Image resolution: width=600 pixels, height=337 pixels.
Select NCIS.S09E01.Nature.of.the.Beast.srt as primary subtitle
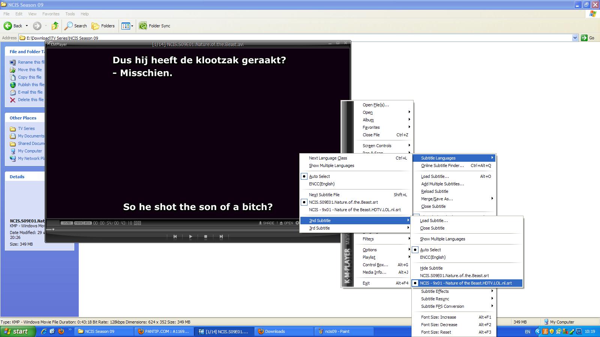click(355, 202)
